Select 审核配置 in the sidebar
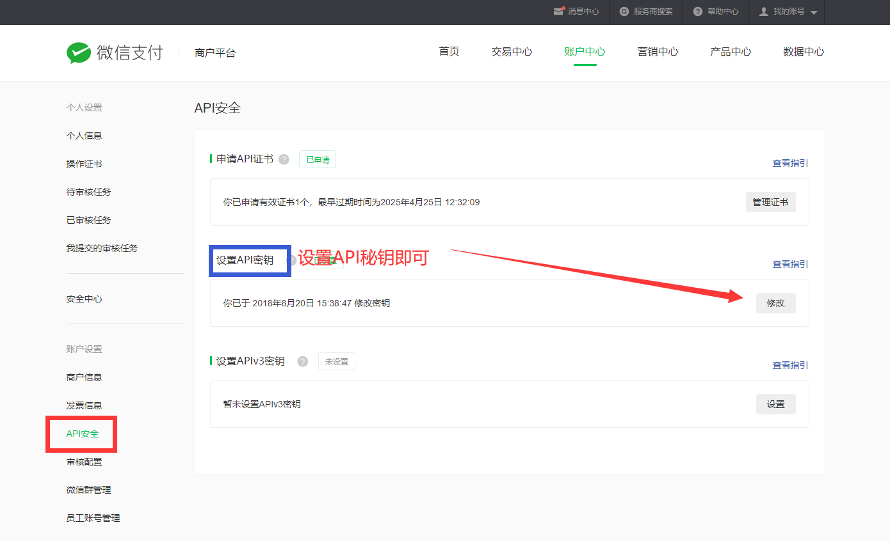This screenshot has height=541, width=890. pos(84,462)
